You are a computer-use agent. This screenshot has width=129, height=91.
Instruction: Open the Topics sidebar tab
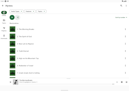tap(4, 21)
